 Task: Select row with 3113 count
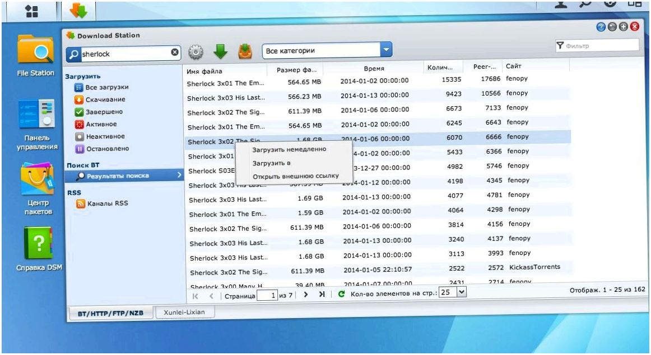[380, 255]
